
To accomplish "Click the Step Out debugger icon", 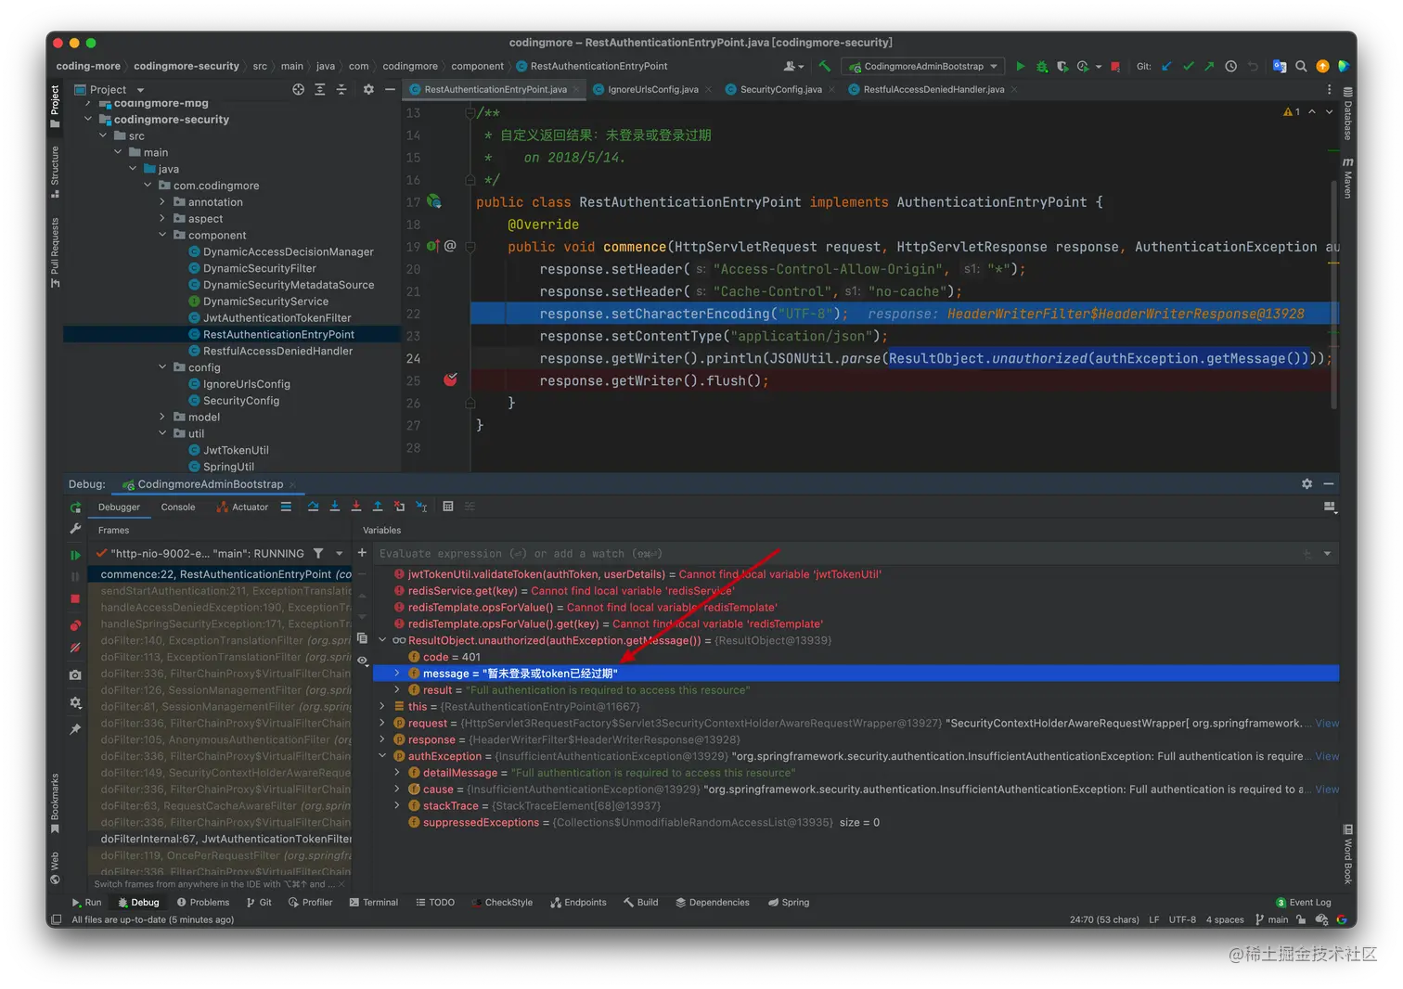I will pos(378,507).
